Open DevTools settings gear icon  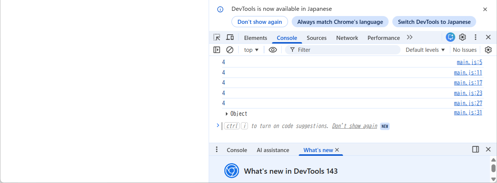(x=463, y=37)
